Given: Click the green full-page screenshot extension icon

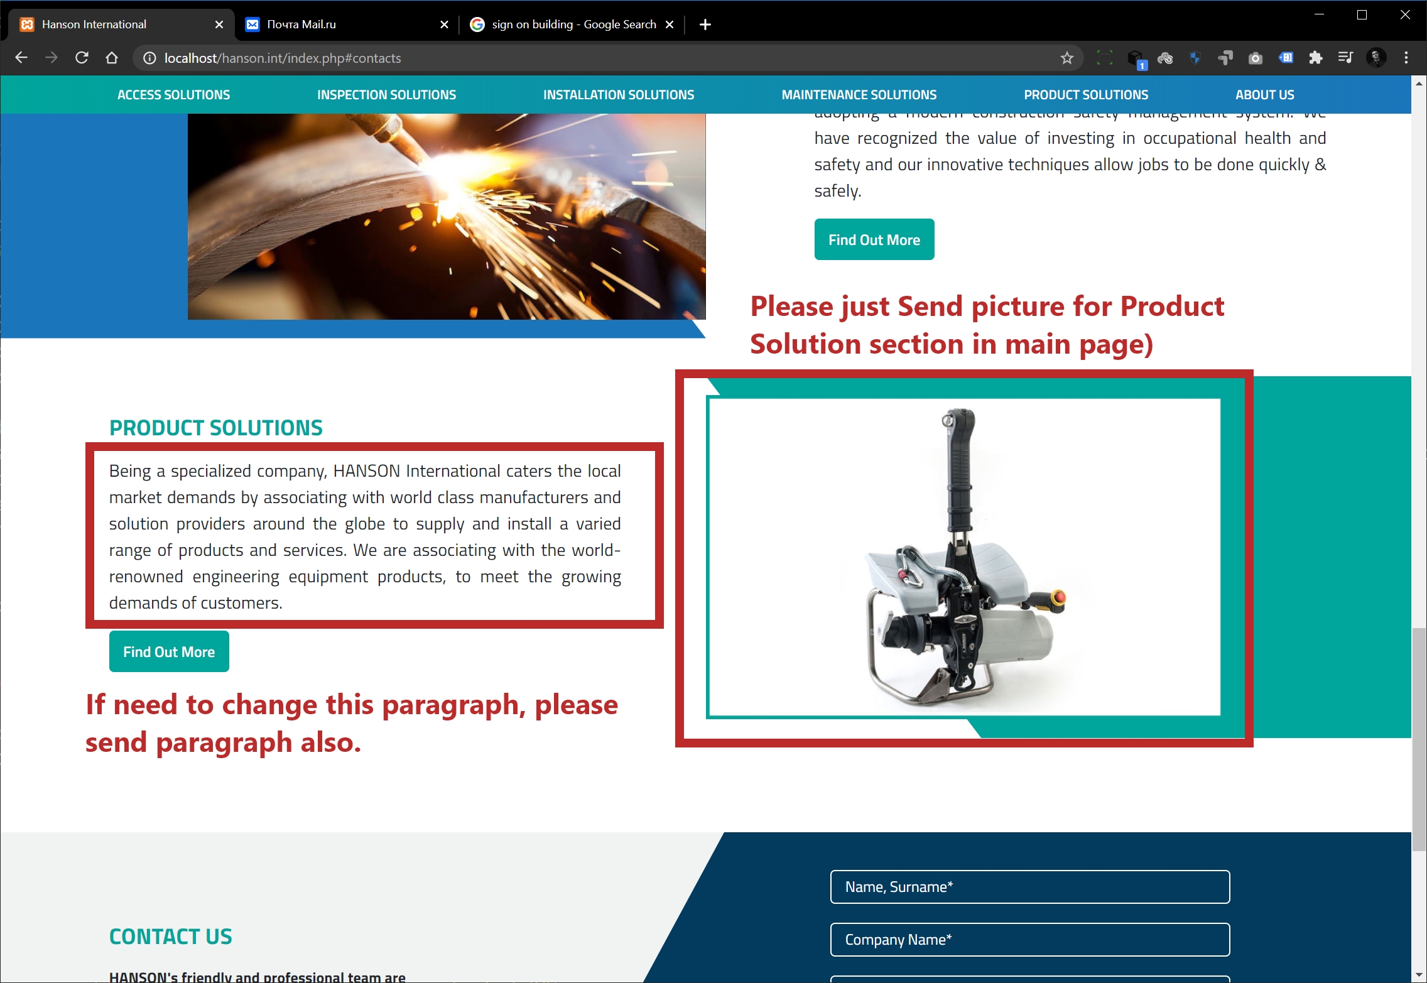Looking at the screenshot, I should pyautogui.click(x=1104, y=58).
